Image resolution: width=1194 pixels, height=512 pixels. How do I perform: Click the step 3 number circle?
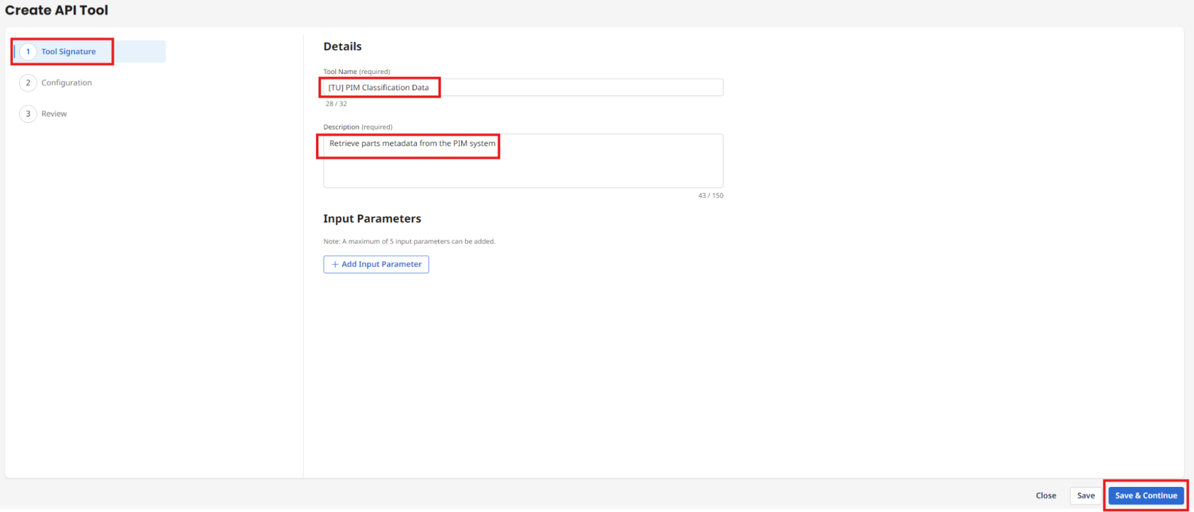(28, 113)
